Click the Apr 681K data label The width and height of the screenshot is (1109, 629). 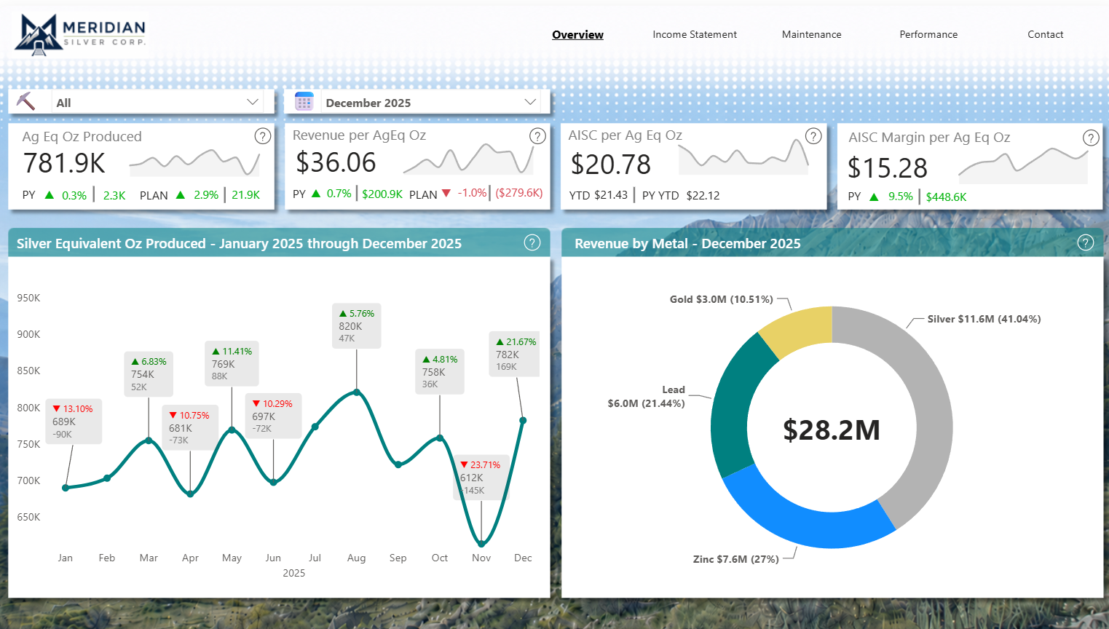(190, 428)
